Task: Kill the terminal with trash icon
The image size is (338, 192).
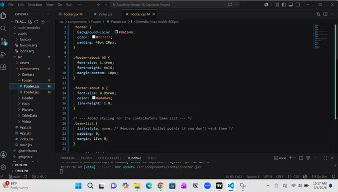Action: [308, 158]
